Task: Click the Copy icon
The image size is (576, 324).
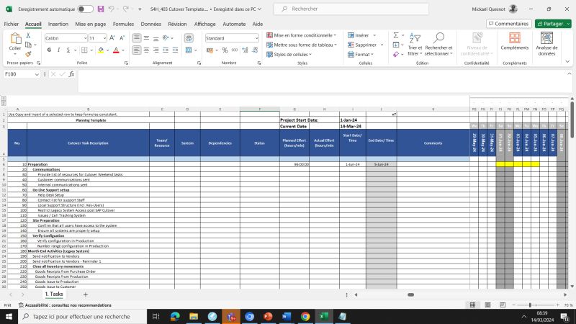Action: [28, 45]
